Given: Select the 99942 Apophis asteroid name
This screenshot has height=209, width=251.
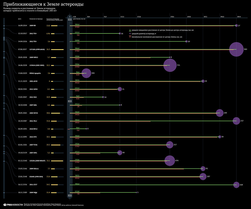Looking at the screenshot, I should click(35, 73).
